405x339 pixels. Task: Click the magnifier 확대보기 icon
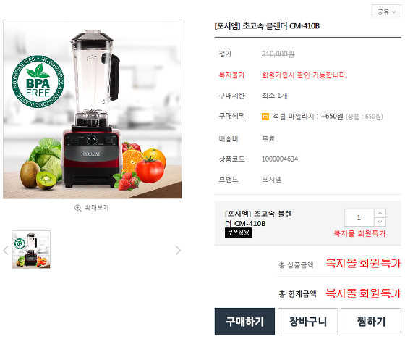click(78, 208)
